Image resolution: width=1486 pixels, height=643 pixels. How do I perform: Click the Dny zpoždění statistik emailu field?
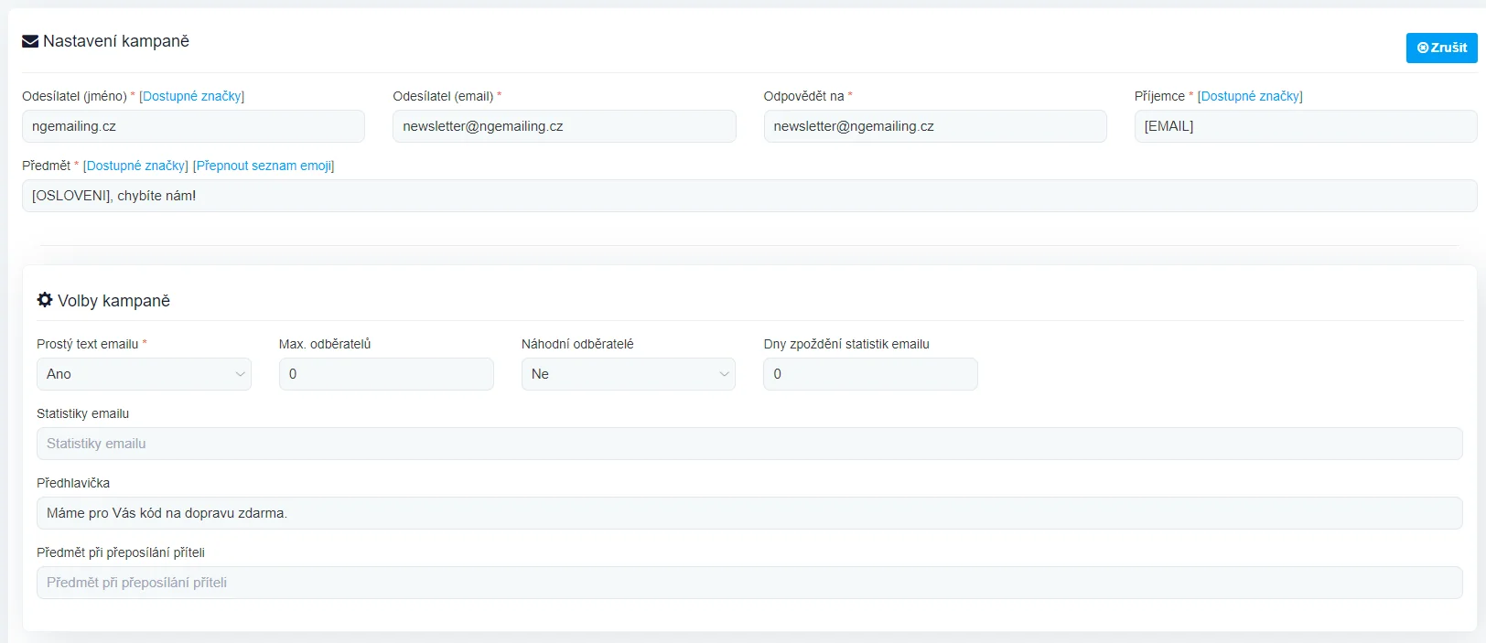tap(870, 374)
